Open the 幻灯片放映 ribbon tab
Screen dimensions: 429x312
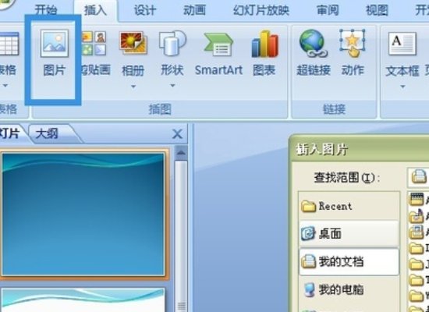pos(261,10)
